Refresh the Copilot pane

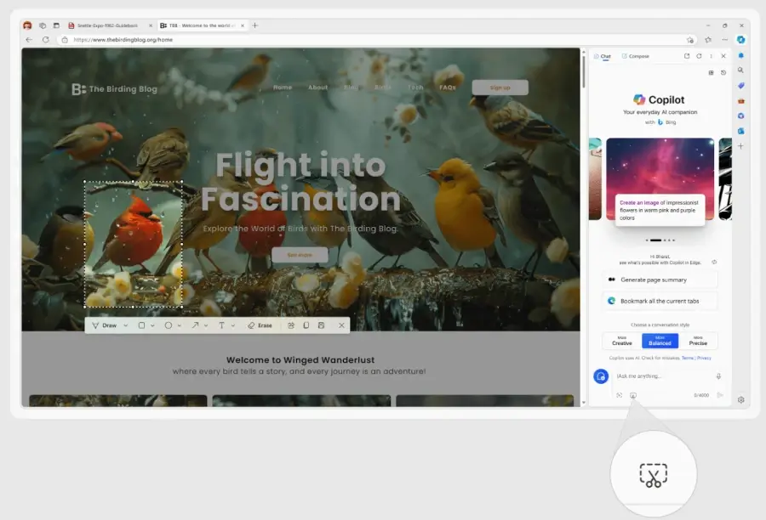[699, 56]
